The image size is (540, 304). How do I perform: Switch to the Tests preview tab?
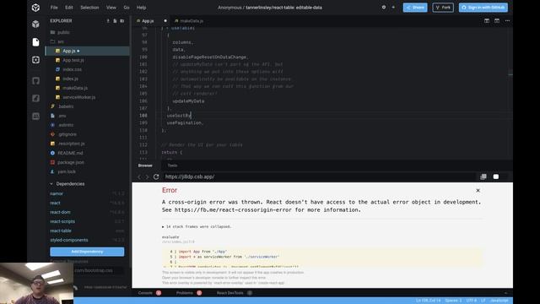coord(172,166)
